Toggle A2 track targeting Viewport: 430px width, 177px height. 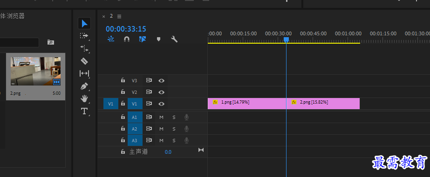[x=135, y=129]
